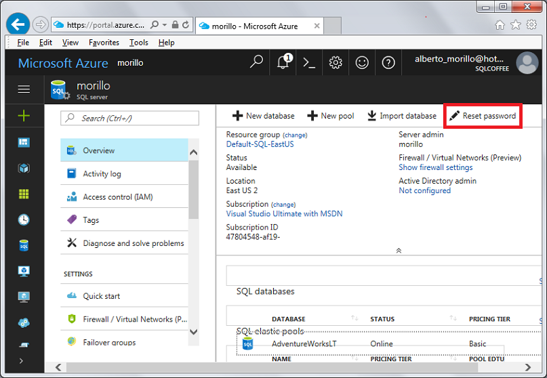The width and height of the screenshot is (547, 378).
Task: Click the menu list scroll-up arrow
Action: 194,152
